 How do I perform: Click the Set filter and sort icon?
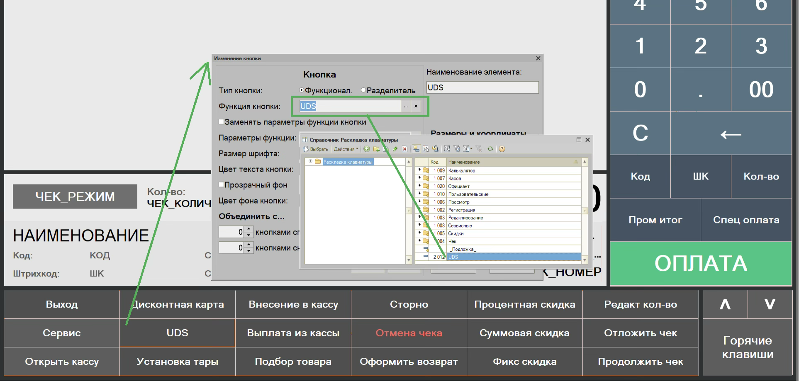(447, 149)
